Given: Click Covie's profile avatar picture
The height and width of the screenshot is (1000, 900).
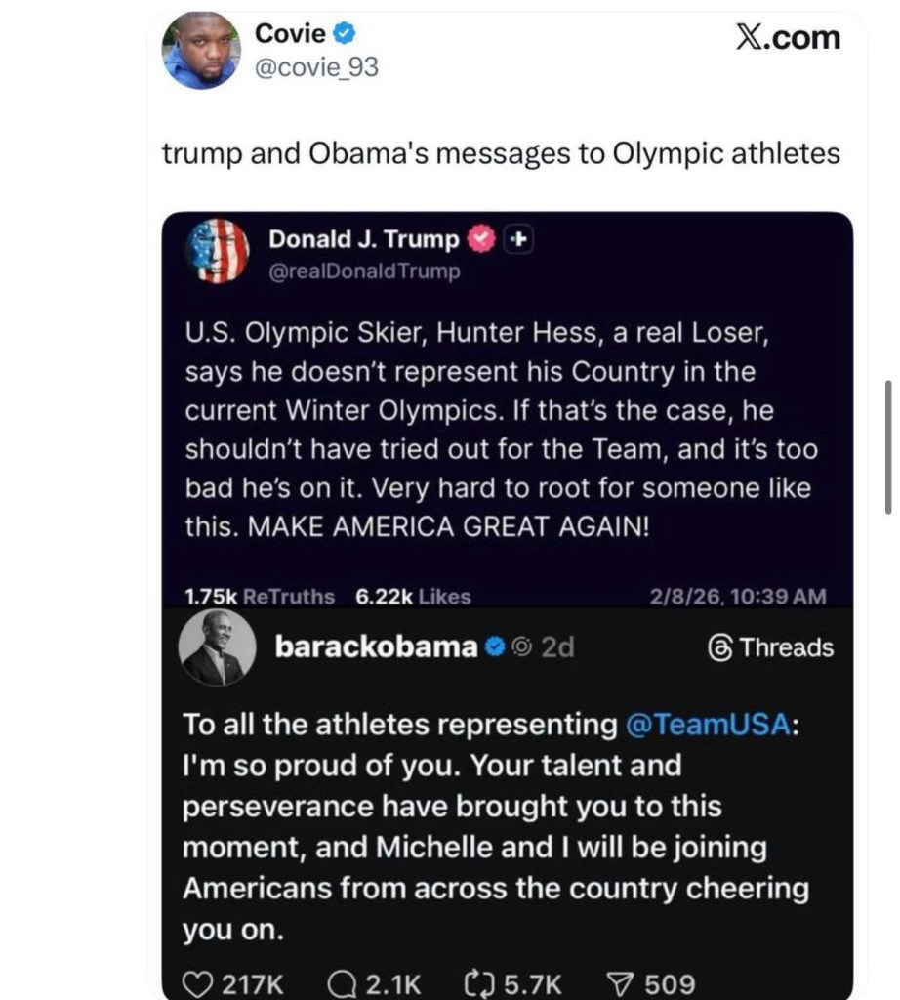Looking at the screenshot, I should coord(201,51).
